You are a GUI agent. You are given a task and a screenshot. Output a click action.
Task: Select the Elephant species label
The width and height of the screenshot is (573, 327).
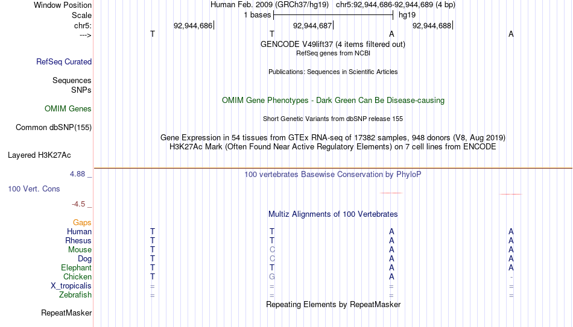tap(76, 267)
